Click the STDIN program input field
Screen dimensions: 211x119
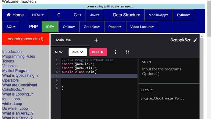pos(169,71)
